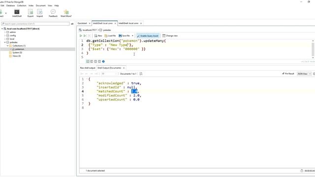Select fourth layout icon below the editor

(x=99, y=61)
